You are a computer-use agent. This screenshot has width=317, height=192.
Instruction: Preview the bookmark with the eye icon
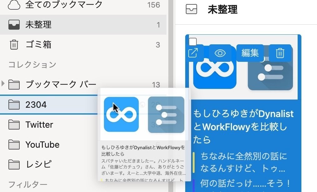pos(220,53)
